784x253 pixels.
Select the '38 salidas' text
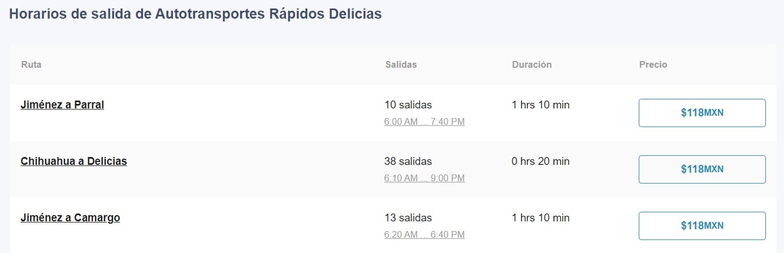point(408,161)
